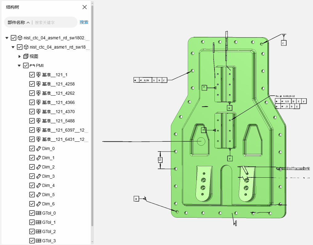Screen dimensions: 313x245
Task: Collapse the root nist_ctc_04 assembly node
Action: [x=7, y=38]
